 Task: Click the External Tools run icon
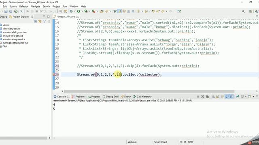[93, 11]
